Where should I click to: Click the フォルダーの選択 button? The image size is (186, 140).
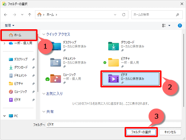pyautogui.click(x=141, y=132)
